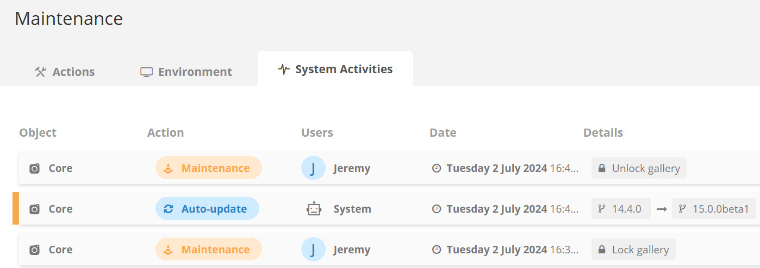Image resolution: width=760 pixels, height=268 pixels.
Task: Click Jeremy's avatar in Unlock gallery row
Action: 313,168
